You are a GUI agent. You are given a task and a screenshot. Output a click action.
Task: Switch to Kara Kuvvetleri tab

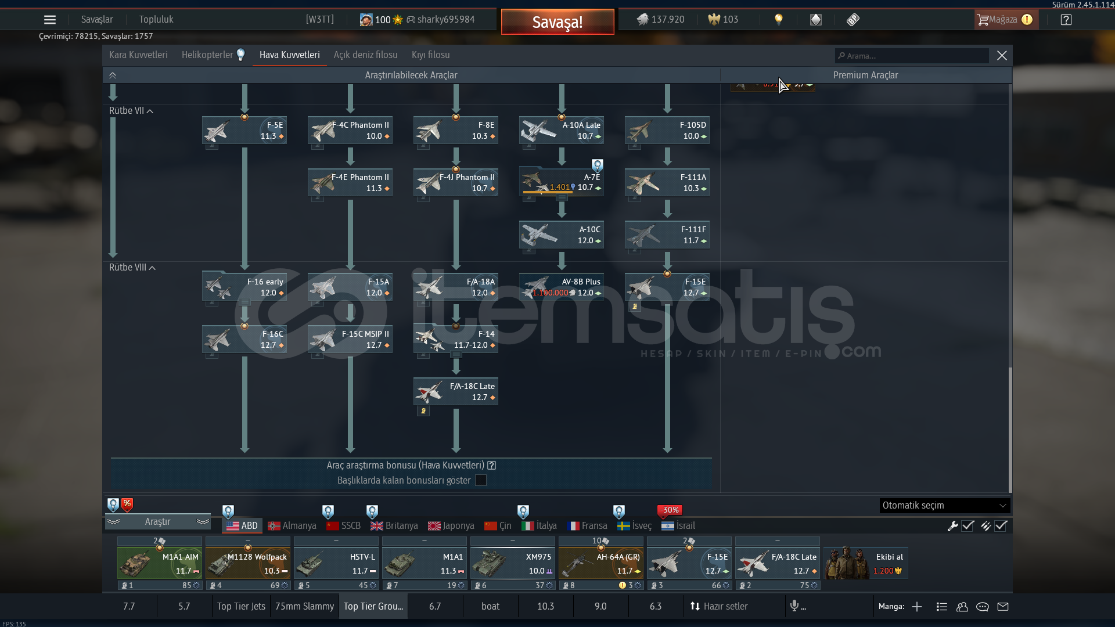click(x=138, y=55)
